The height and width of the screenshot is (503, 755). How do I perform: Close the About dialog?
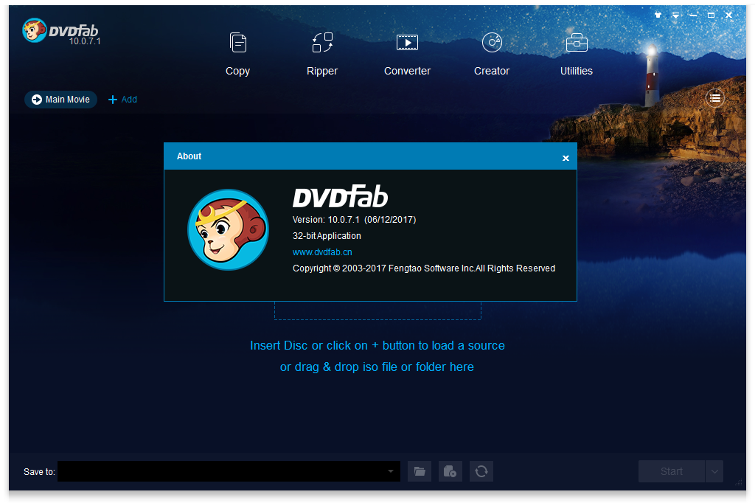tap(566, 158)
